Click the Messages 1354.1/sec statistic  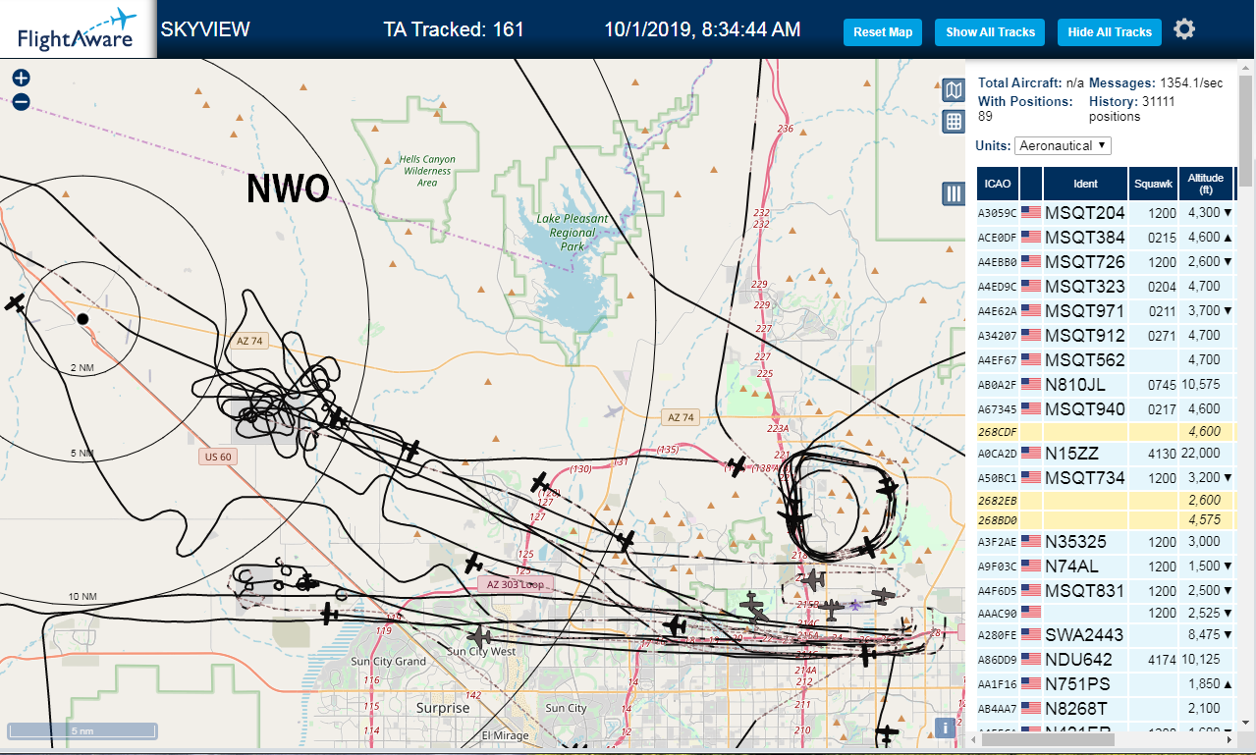pyautogui.click(x=1156, y=82)
